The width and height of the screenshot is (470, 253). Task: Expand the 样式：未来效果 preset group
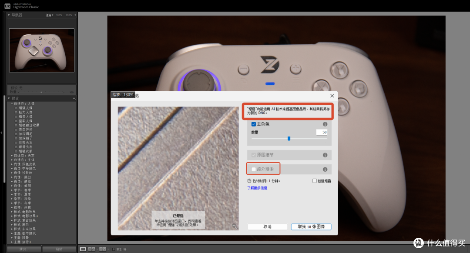(12, 229)
